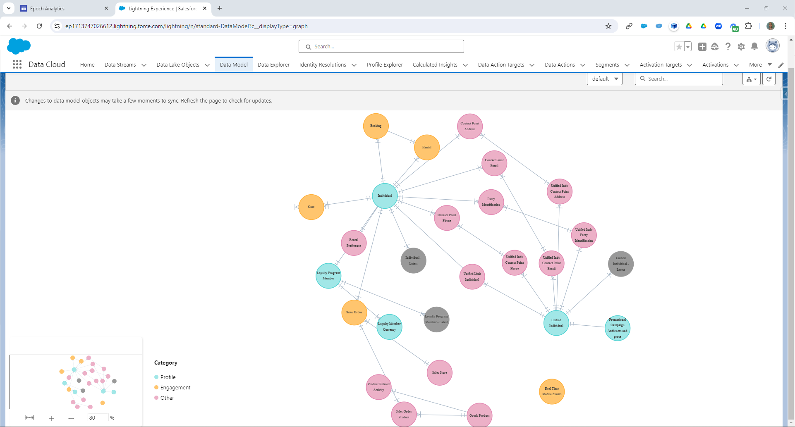Click the Engagement category legend swatch
Image resolution: width=795 pixels, height=427 pixels.
tap(156, 387)
